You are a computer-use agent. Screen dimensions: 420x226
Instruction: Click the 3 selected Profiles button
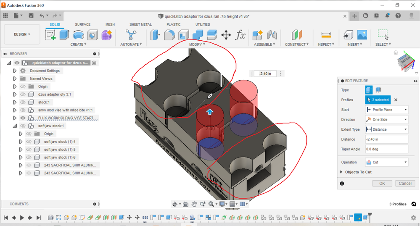(x=378, y=100)
